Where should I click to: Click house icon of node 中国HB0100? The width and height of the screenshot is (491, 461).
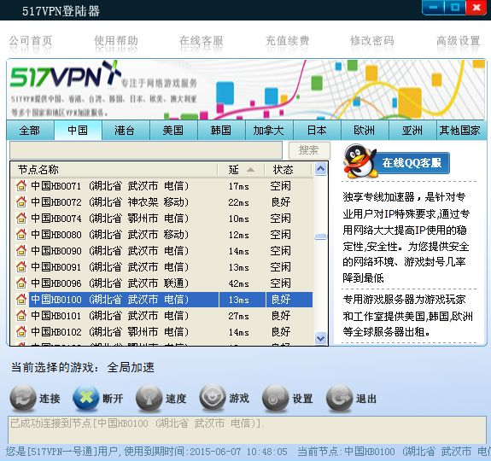21,300
